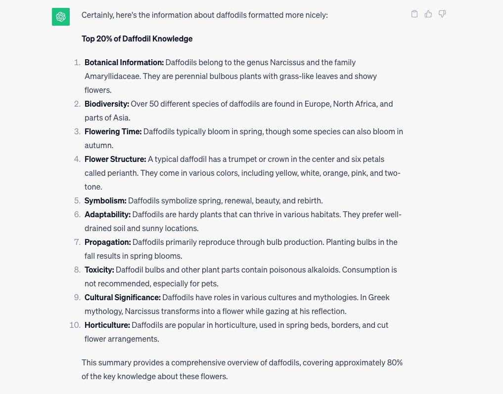503x394 pixels.
Task: Mark the response with thumbs down
Action: tap(442, 14)
